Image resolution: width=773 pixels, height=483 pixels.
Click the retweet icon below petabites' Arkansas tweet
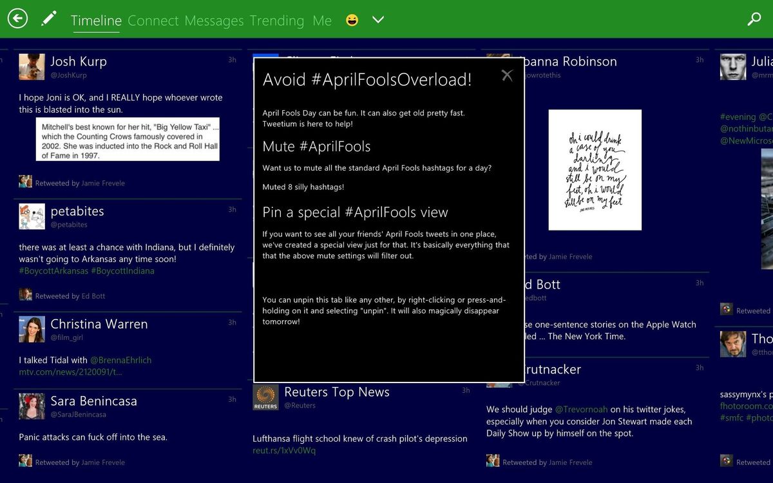[x=26, y=295]
